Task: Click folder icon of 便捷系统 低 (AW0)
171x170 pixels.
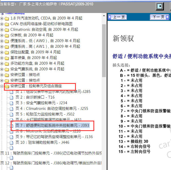Action: click(7, 41)
